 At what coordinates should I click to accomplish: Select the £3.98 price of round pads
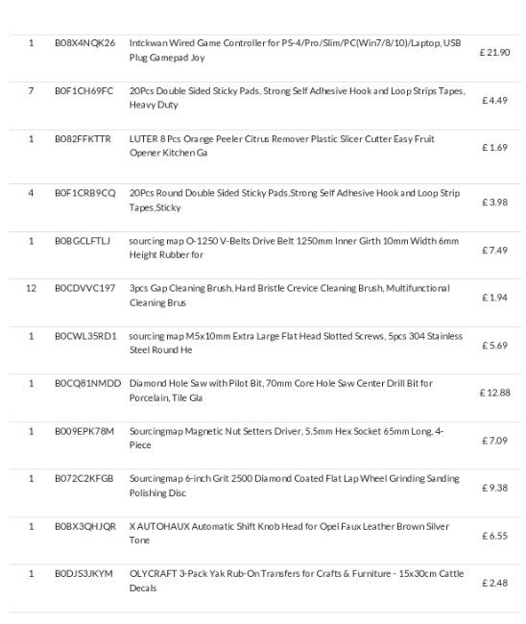494,203
